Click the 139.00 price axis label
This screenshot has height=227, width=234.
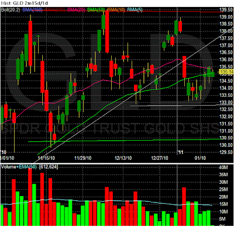pyautogui.click(x=226, y=17)
